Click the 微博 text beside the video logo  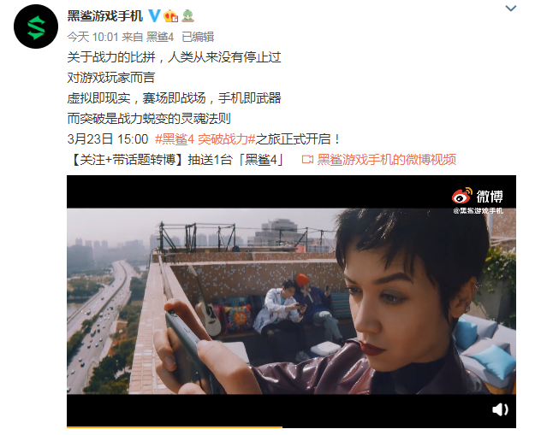click(x=490, y=197)
